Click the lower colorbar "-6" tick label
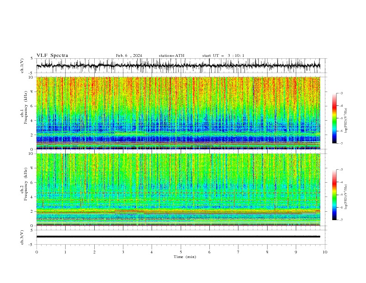366x283 pixels. [x=341, y=207]
